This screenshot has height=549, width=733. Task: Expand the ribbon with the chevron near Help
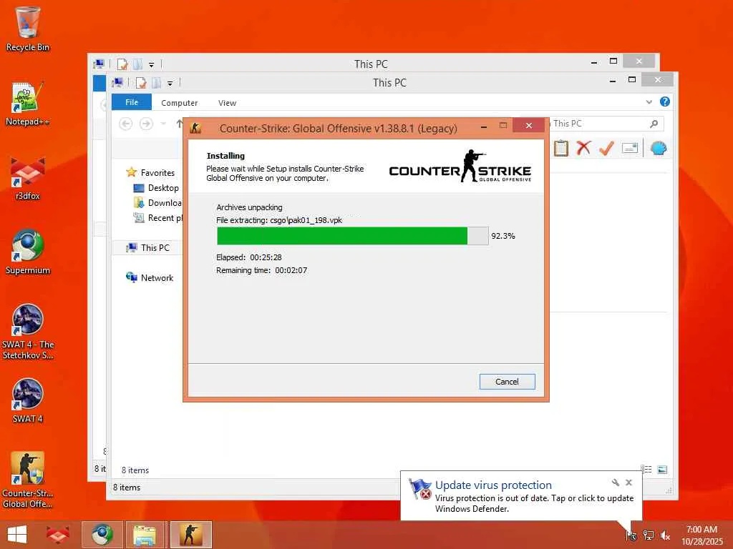(x=649, y=102)
